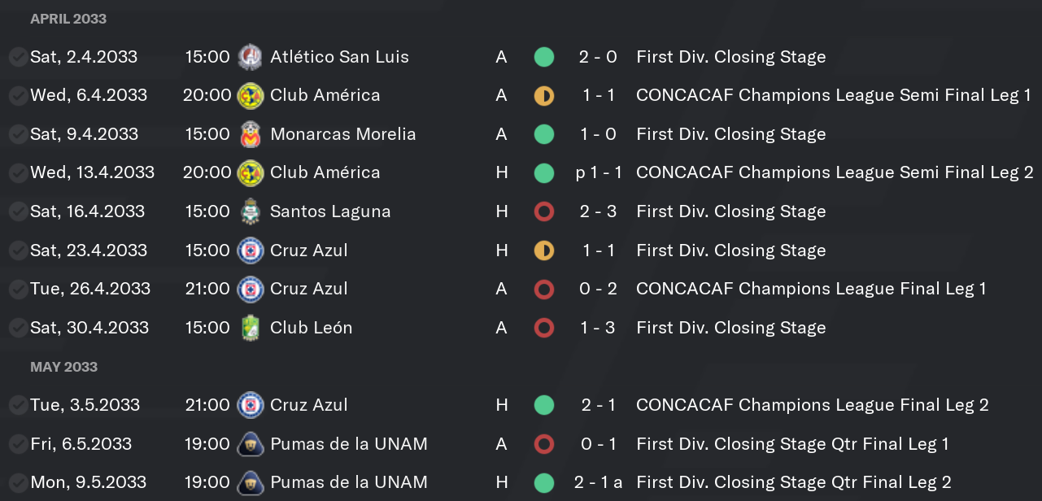Open the Club León team link
1042x501 pixels.
[x=312, y=328]
